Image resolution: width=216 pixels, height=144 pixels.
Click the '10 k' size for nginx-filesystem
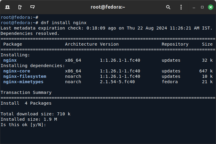click(x=207, y=76)
